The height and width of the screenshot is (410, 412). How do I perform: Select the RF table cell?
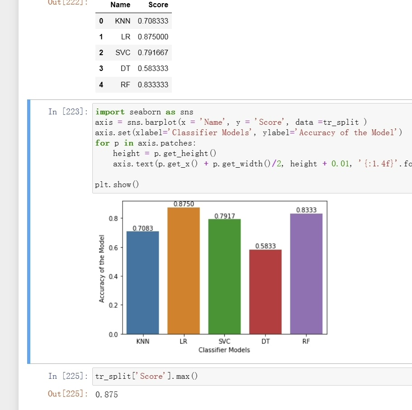(125, 85)
